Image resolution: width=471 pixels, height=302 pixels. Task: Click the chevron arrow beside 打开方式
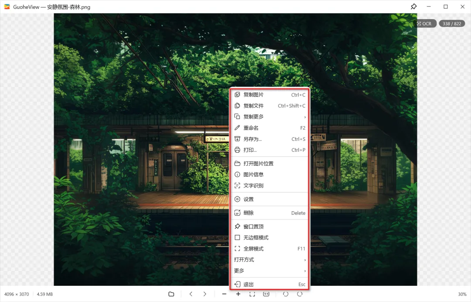(x=305, y=260)
